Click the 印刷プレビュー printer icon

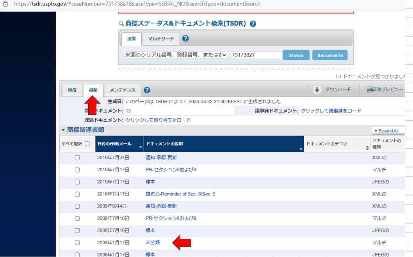coord(370,90)
